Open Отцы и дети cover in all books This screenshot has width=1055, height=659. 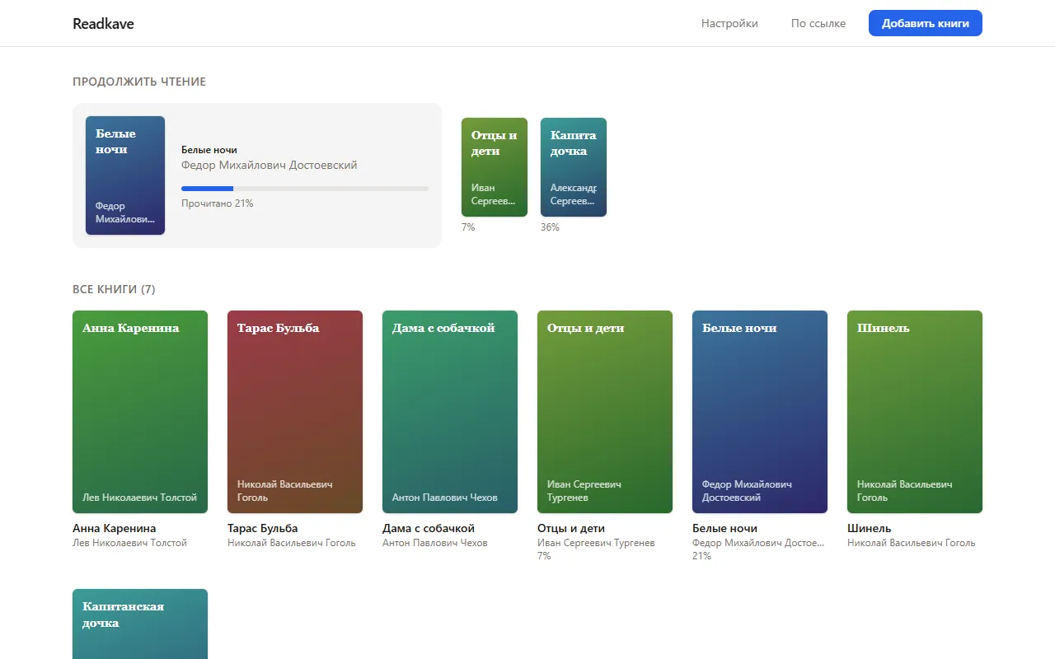[605, 412]
